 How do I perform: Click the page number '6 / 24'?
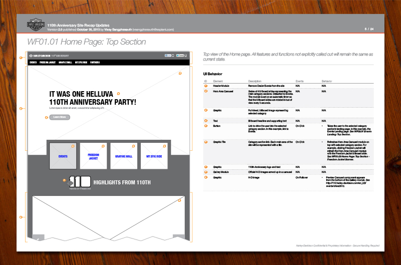(x=369, y=29)
